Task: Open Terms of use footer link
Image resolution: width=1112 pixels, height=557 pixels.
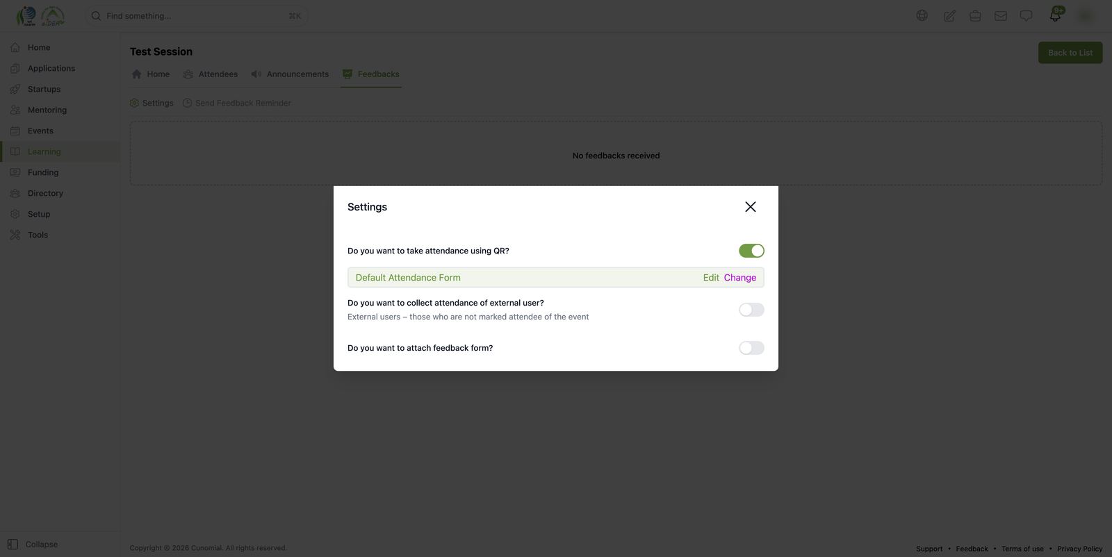Action: click(x=1022, y=549)
